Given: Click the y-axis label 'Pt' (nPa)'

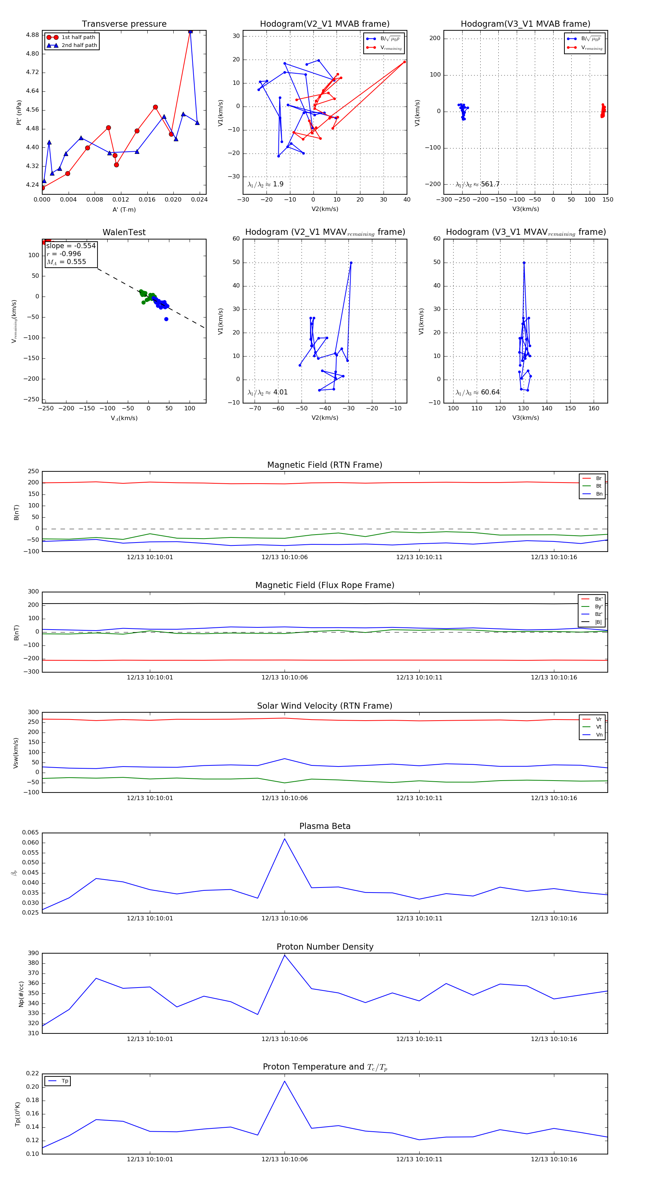Looking at the screenshot, I should coord(19,112).
